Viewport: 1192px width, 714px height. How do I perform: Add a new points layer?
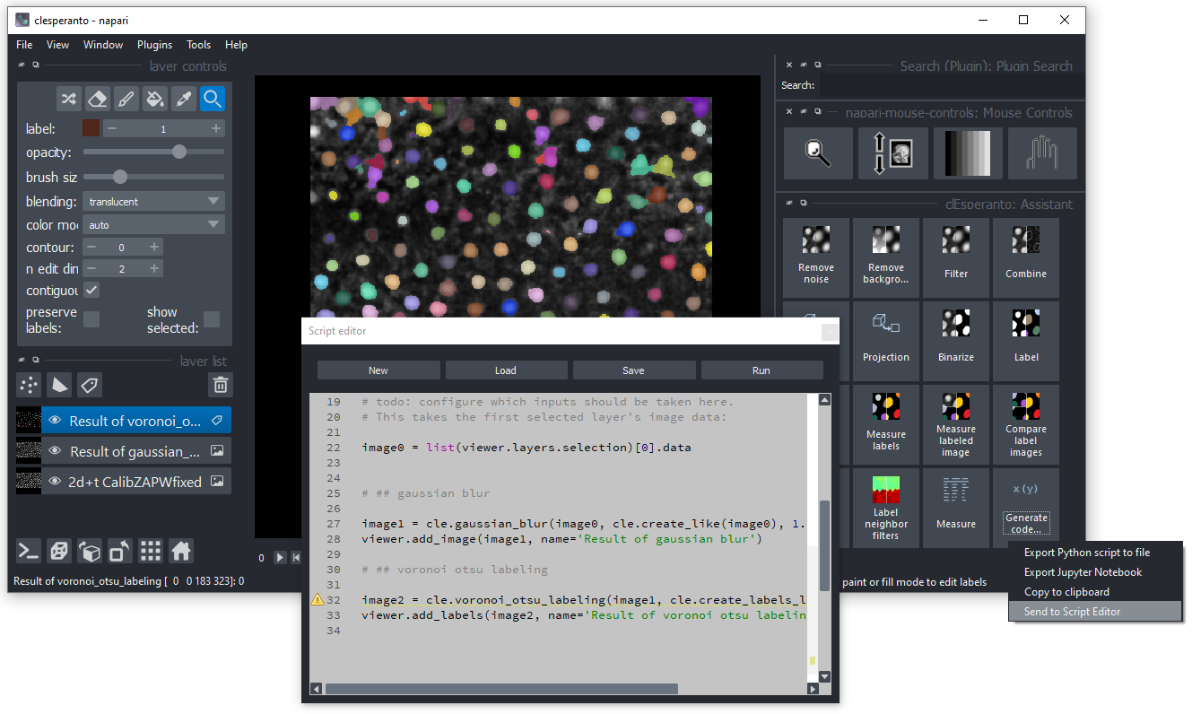29,386
